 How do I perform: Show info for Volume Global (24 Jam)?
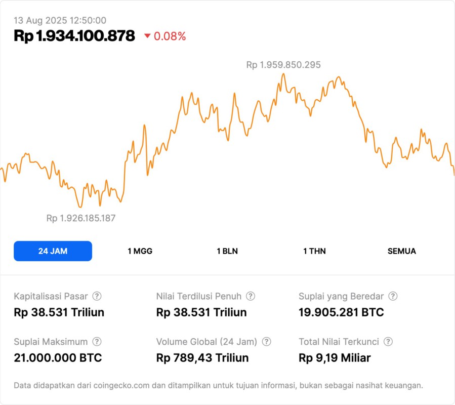[x=267, y=342]
